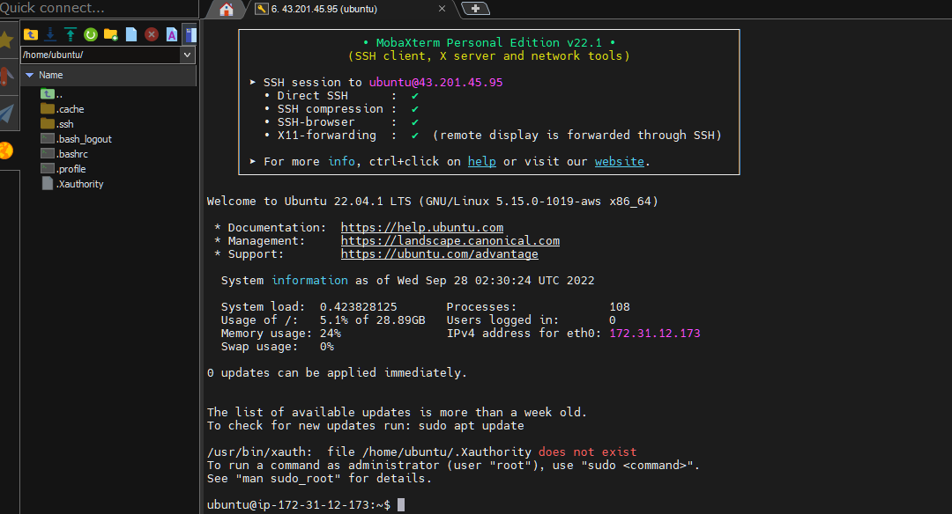Sort files by the Name column header

click(x=108, y=75)
